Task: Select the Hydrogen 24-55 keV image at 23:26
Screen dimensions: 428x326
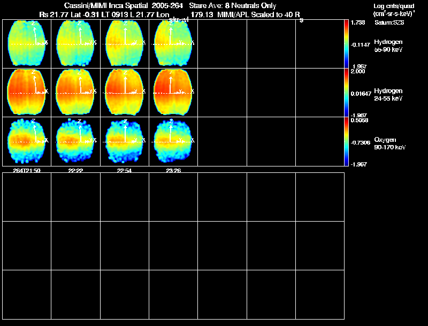Action: 173,92
